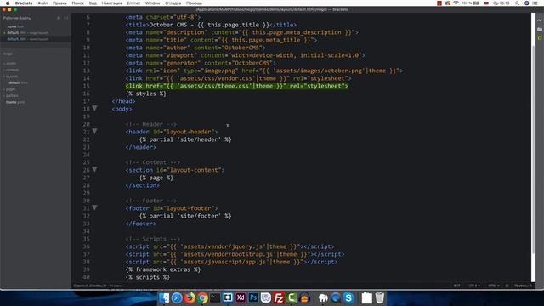This screenshot has width=544, height=306.
Task: Open Brackets application menu
Action: click(24, 3)
